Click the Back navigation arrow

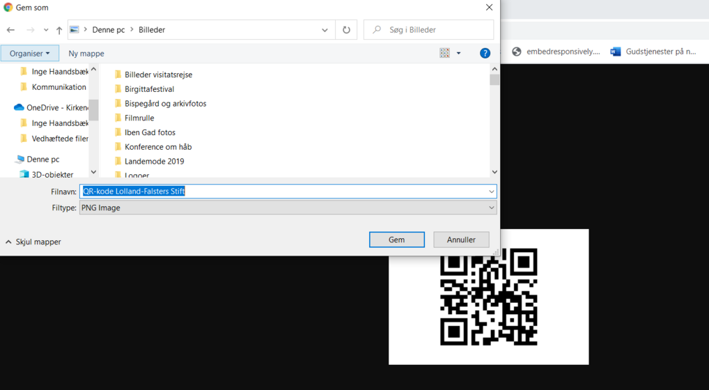(10, 30)
